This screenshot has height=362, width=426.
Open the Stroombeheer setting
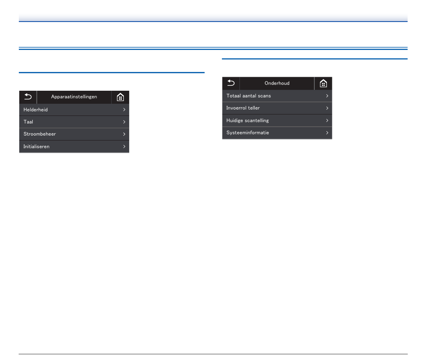coord(74,134)
